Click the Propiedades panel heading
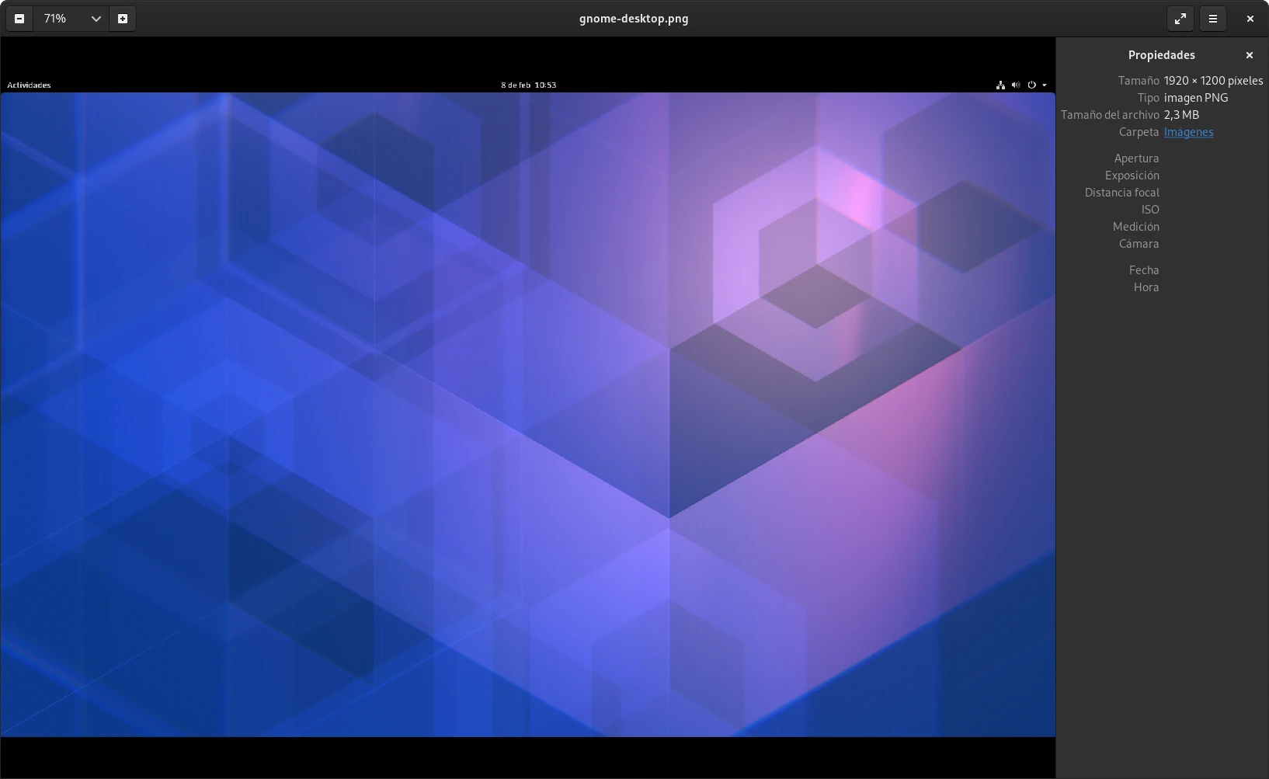The image size is (1269, 779). [1161, 55]
